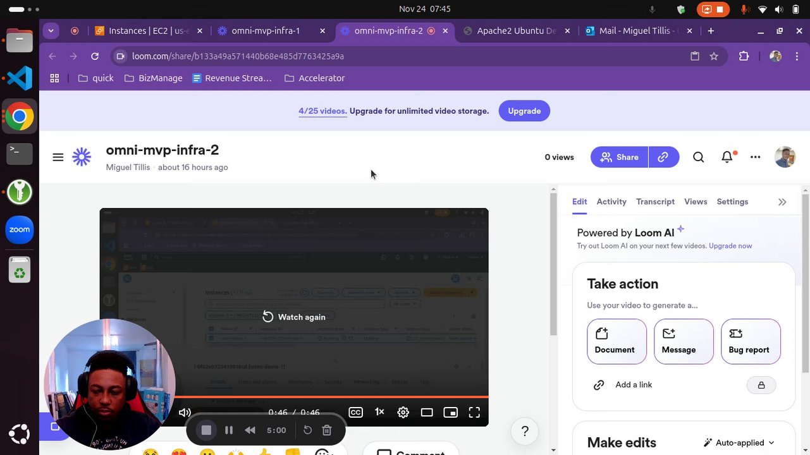The image size is (810, 455).
Task: Mute the video volume speaker icon
Action: tap(185, 413)
